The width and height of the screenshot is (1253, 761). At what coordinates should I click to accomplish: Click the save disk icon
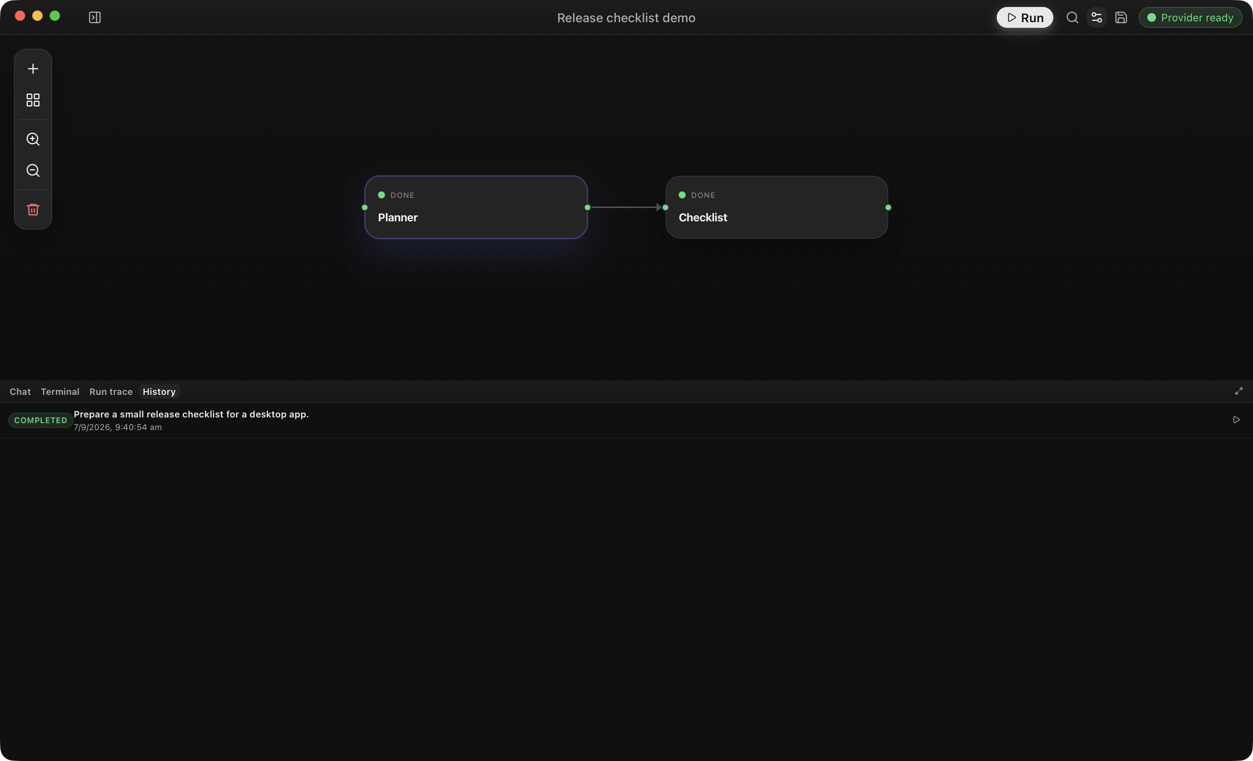1121,17
